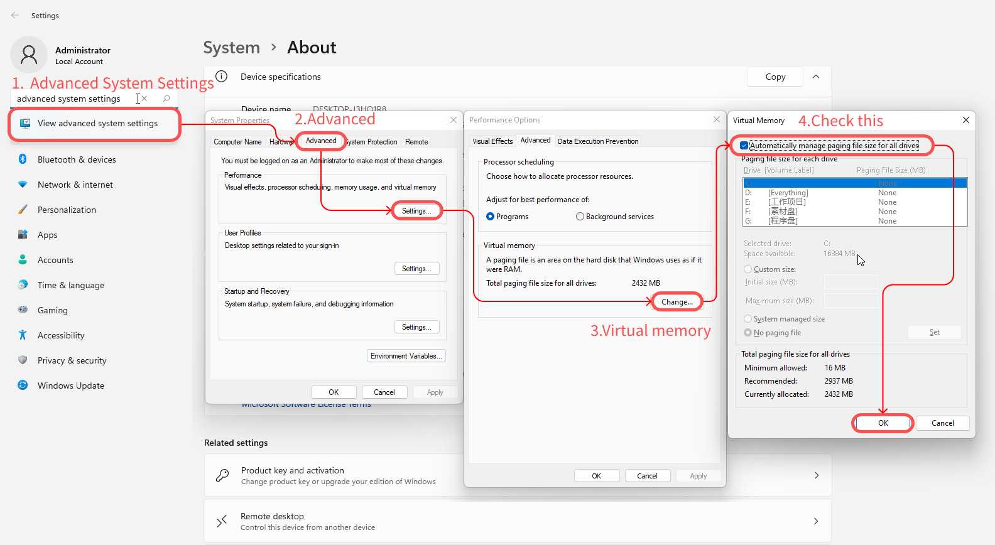Open Time & language settings
This screenshot has height=545, width=995.
point(71,285)
